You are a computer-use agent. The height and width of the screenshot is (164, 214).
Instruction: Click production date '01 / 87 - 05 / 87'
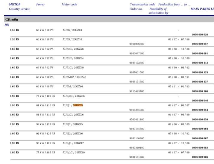[x=179, y=105]
